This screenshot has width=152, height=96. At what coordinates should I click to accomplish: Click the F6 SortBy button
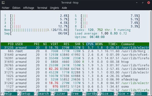[90, 94]
